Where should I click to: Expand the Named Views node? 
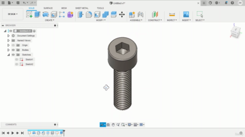coord(8,40)
